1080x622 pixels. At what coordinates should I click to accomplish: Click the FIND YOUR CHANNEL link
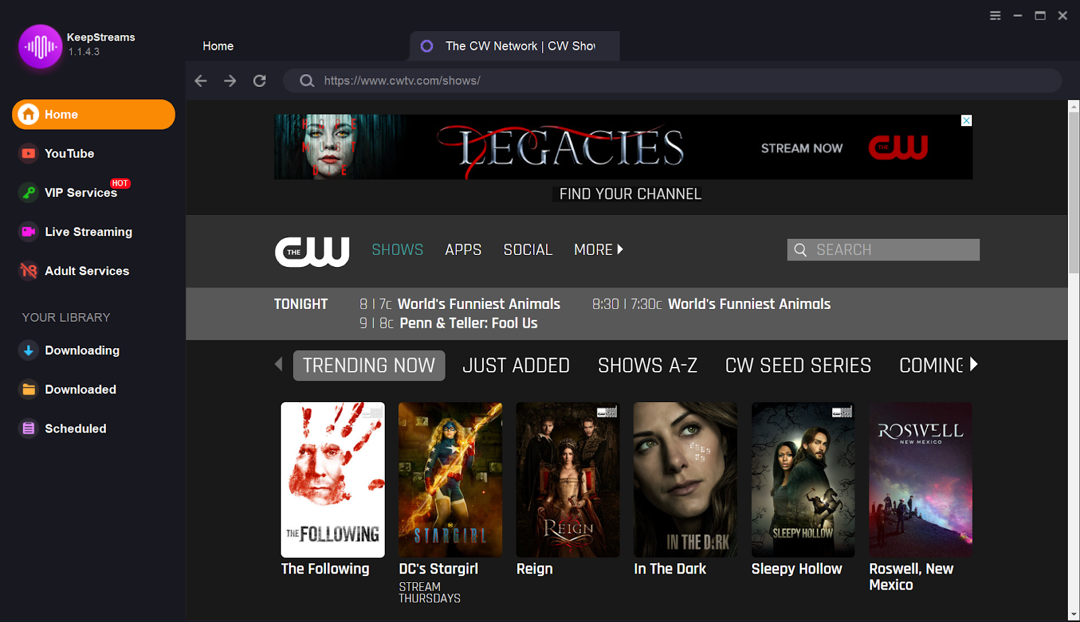pos(630,194)
